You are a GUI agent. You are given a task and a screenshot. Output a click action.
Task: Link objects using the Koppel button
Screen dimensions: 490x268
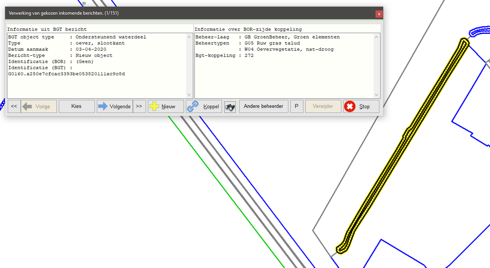tap(204, 106)
